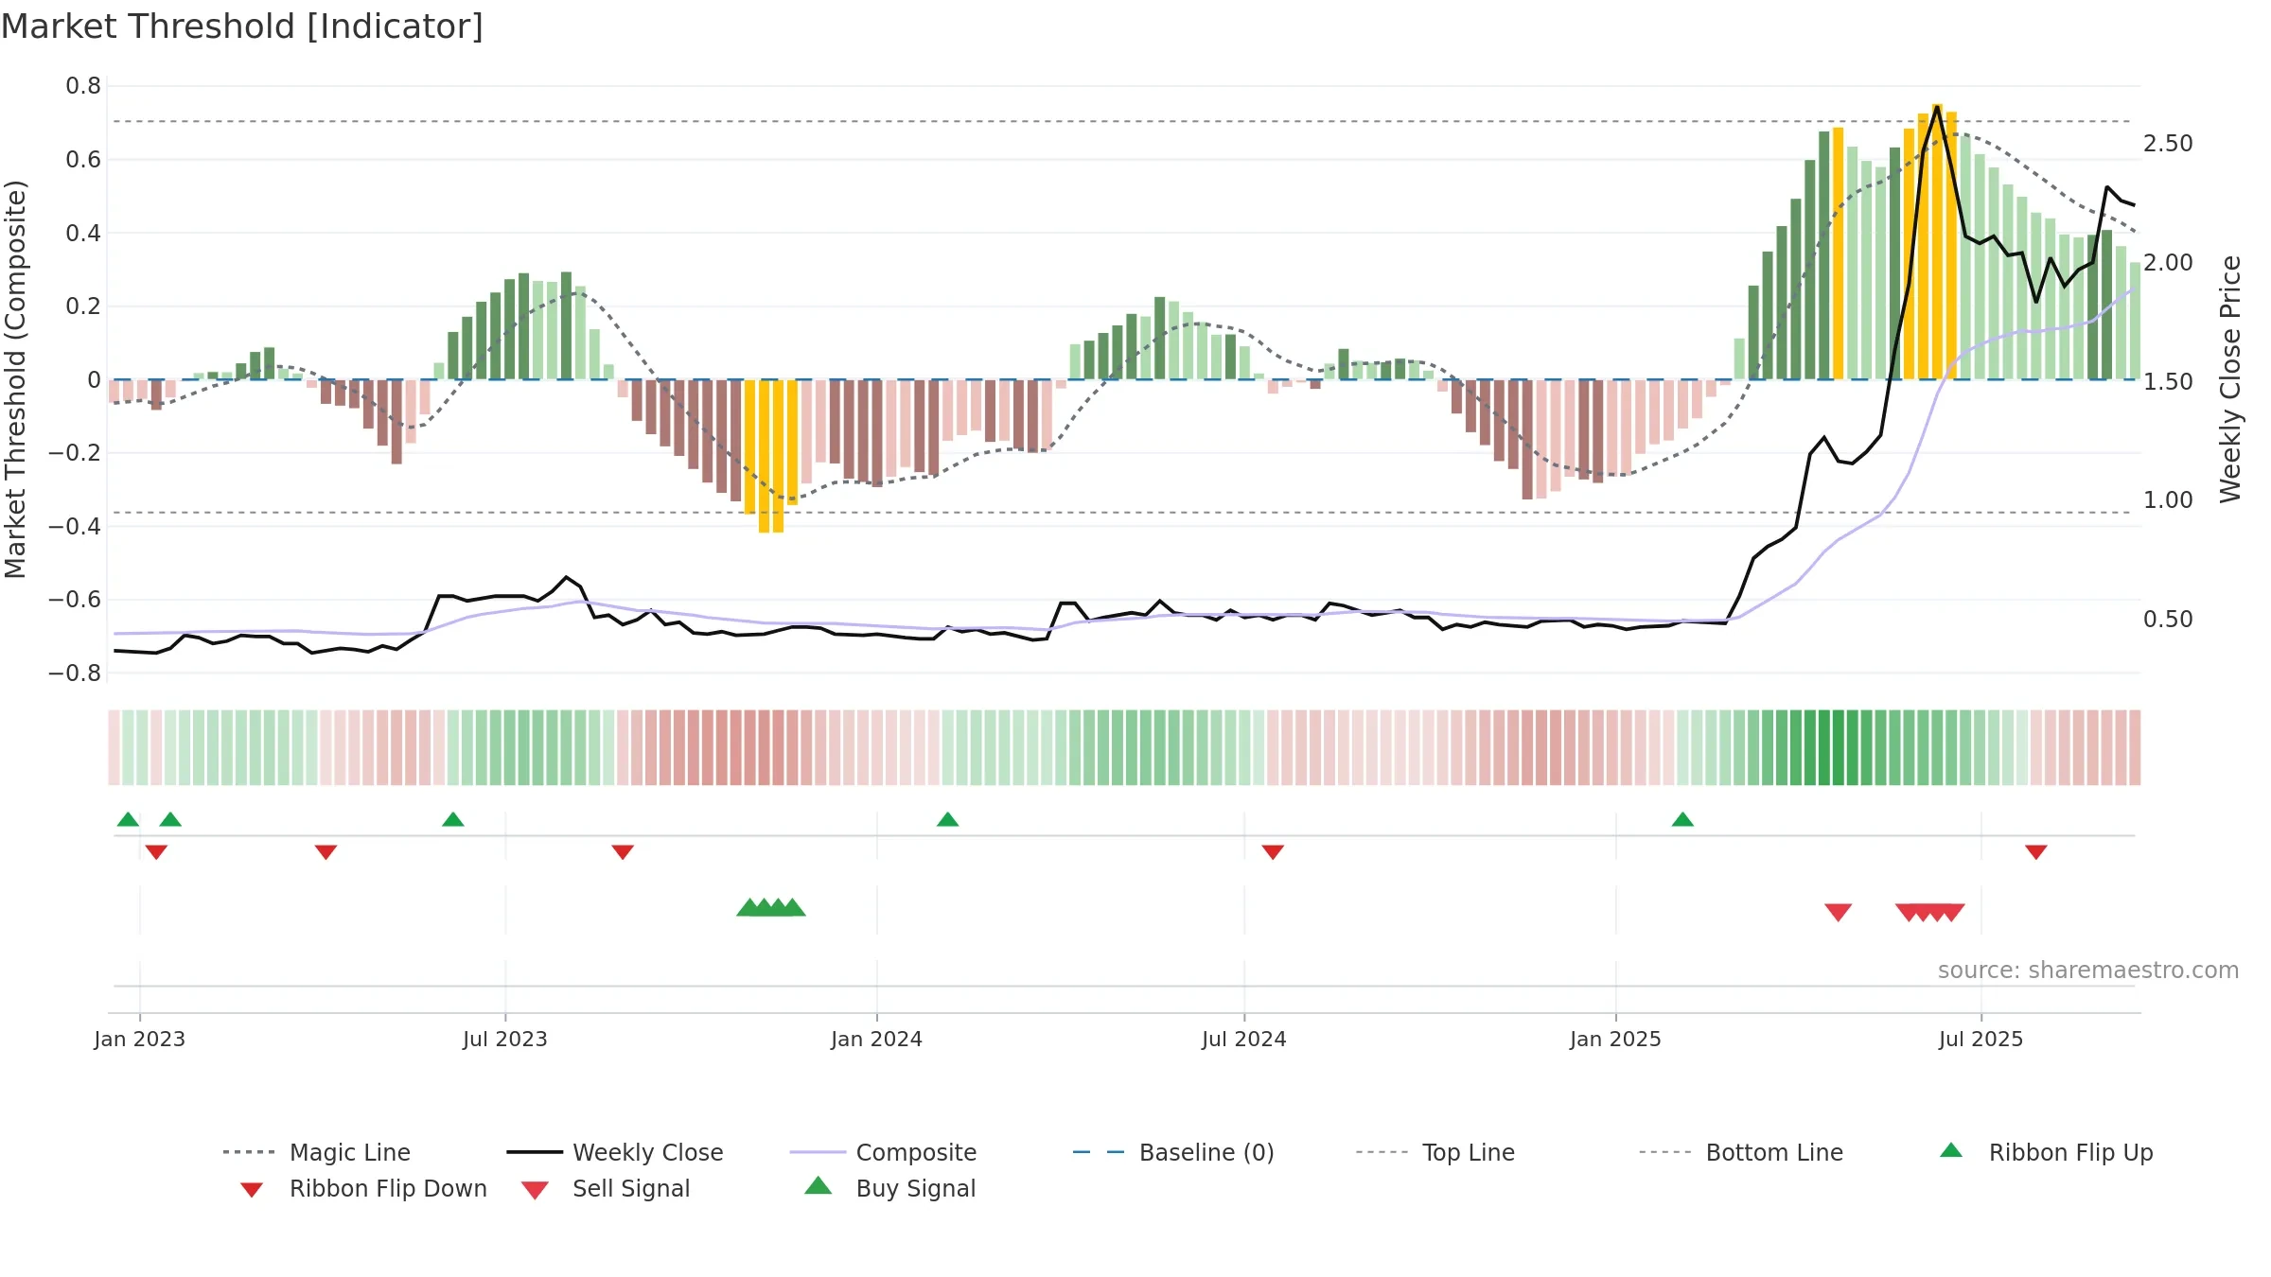Click the Market Threshold (Composite) axis title

[15, 379]
